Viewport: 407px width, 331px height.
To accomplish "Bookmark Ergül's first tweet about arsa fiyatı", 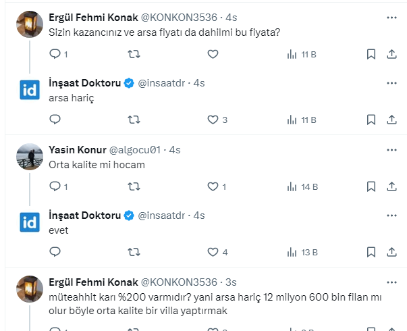I will (x=371, y=54).
